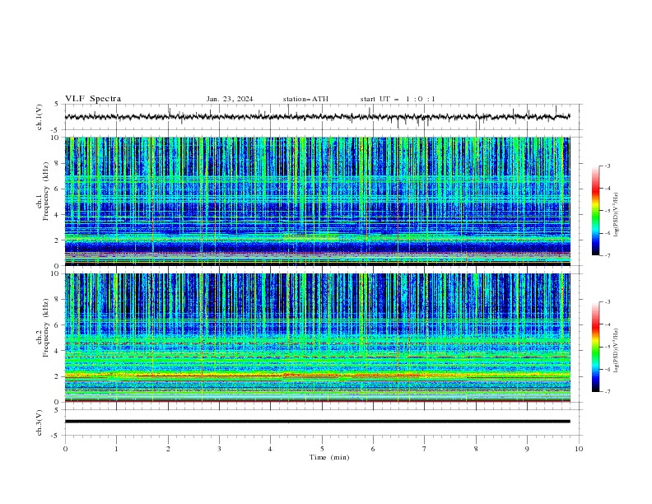Screen dimensions: 652x504
Task: Click the 'Time (min)' axis label
Action: [329, 457]
